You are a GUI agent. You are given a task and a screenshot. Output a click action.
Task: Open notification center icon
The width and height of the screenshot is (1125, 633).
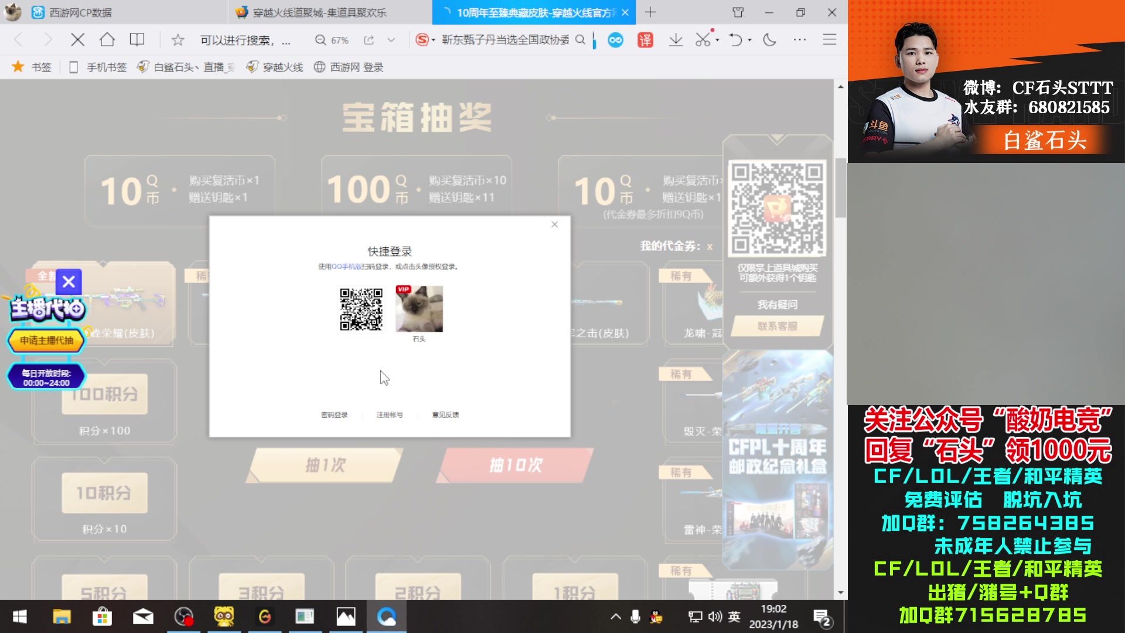click(x=822, y=617)
